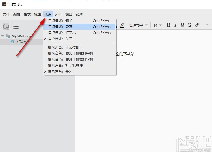
Task: Close the open 焦点 menu
Action: 48,14
